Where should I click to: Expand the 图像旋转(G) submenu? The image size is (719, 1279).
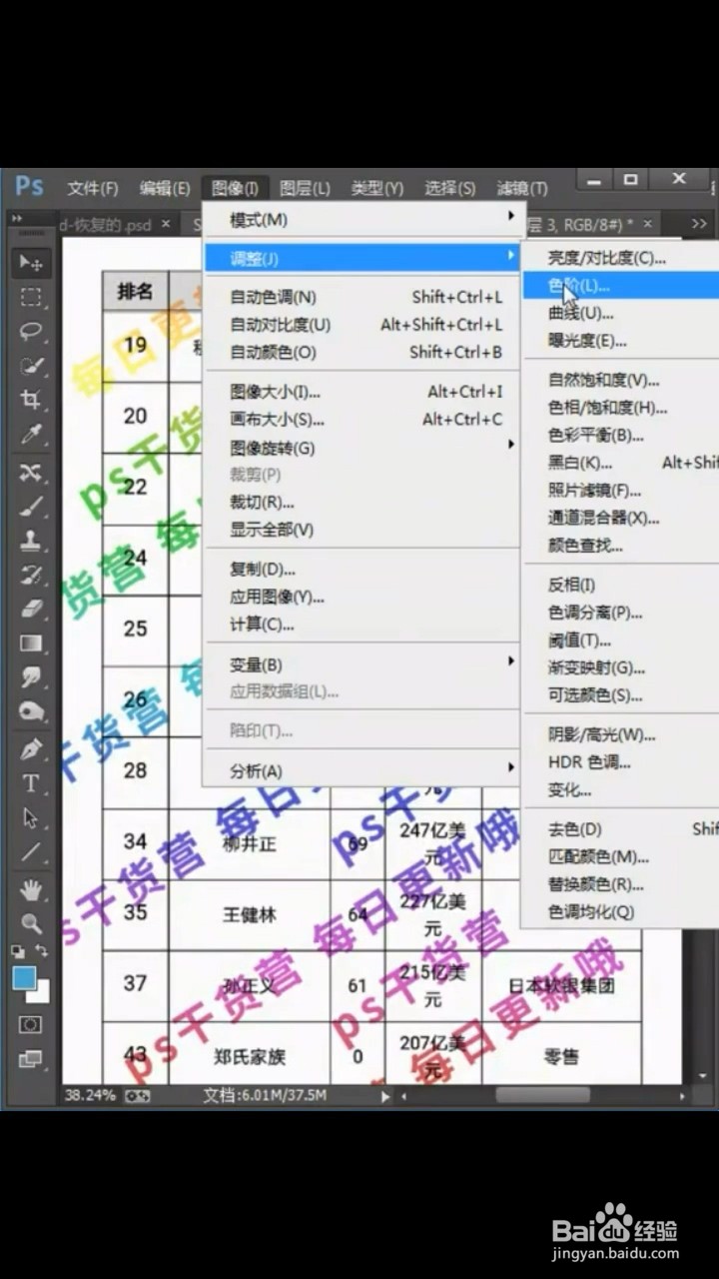pyautogui.click(x=361, y=447)
